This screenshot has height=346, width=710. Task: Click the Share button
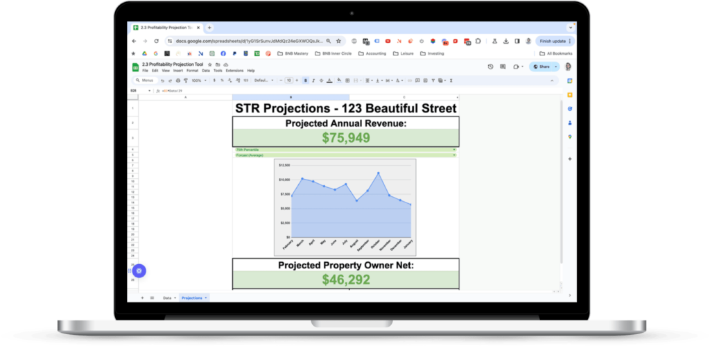[x=544, y=67]
